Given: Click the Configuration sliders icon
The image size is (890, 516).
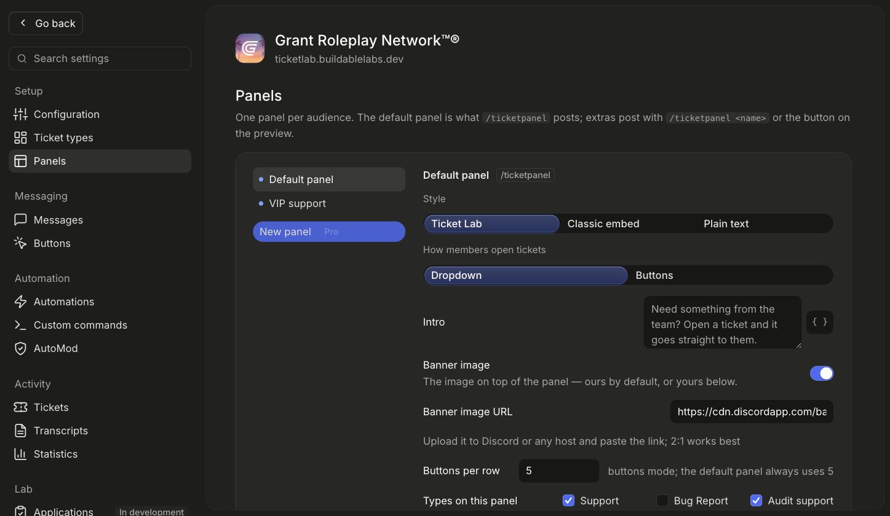Looking at the screenshot, I should pos(20,114).
